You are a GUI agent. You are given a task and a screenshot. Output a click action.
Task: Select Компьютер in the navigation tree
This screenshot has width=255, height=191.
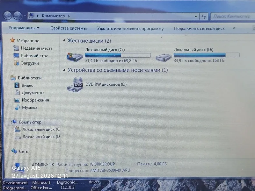click(x=30, y=122)
